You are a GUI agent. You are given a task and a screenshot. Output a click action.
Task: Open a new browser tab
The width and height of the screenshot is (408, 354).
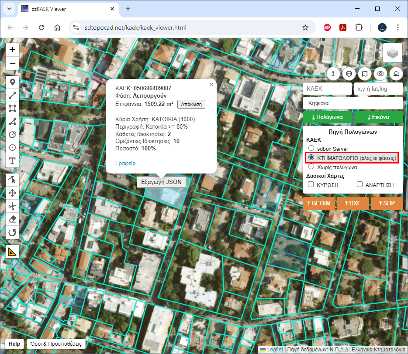128,9
